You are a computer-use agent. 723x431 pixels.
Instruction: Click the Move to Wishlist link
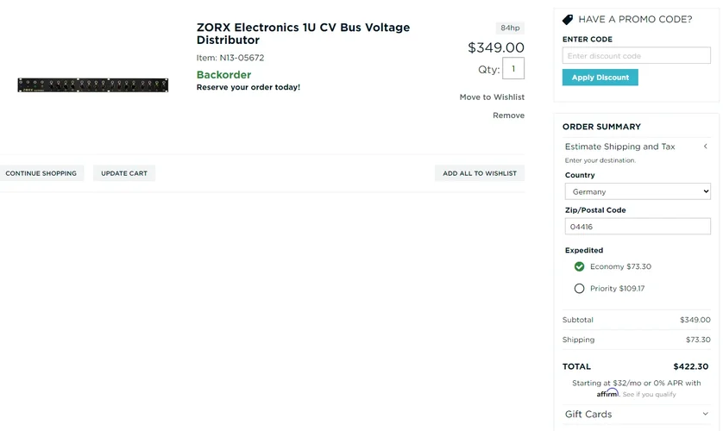tap(492, 97)
